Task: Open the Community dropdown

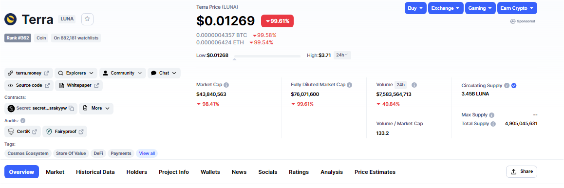Action: point(123,73)
